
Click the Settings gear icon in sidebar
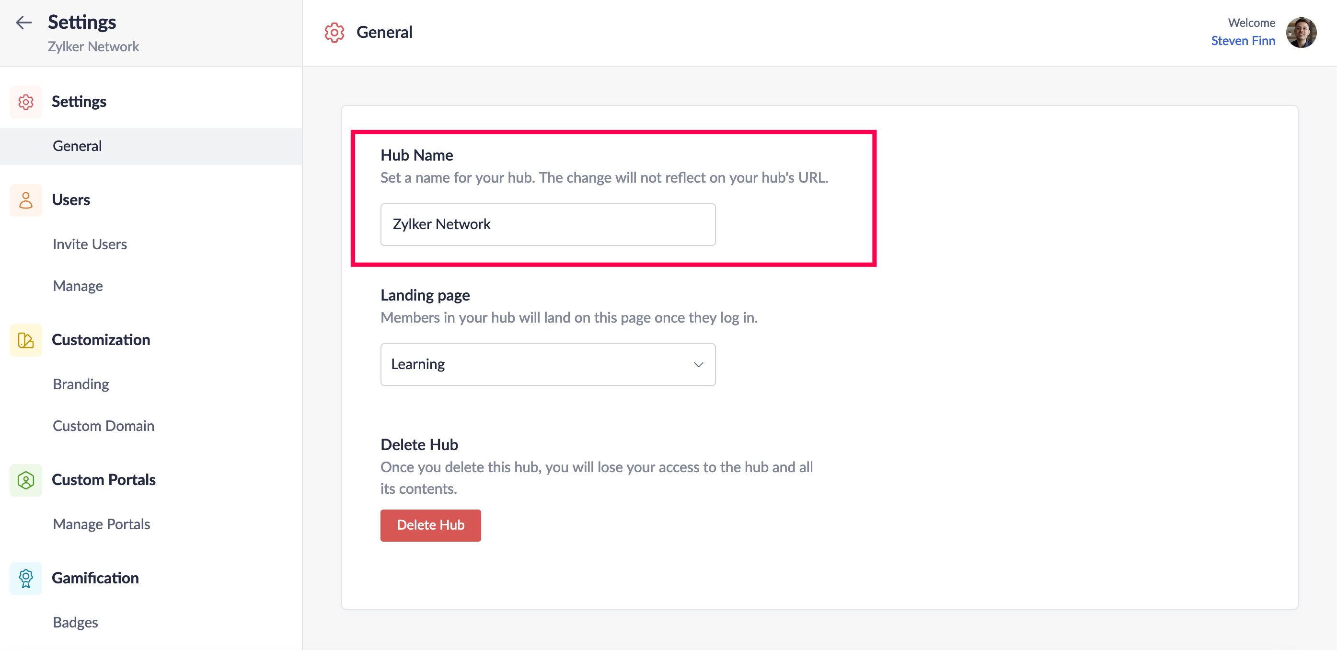pos(26,102)
